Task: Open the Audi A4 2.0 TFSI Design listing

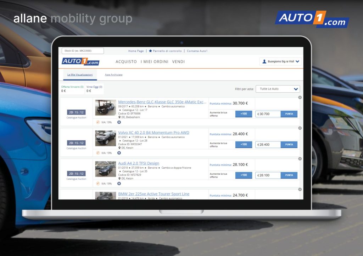Action: tap(139, 163)
